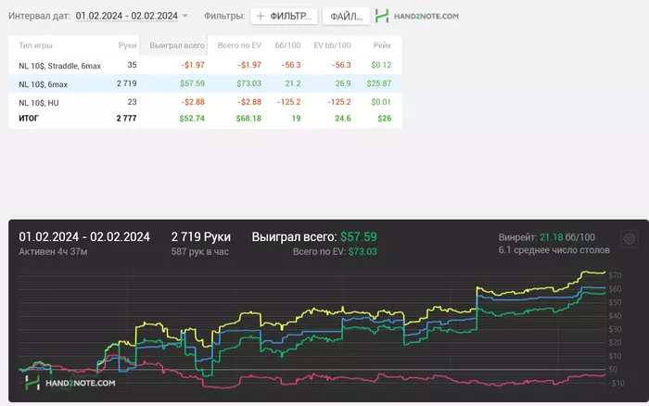Click the $52.74 total winnings cell
This screenshot has width=649, height=406.
(x=192, y=119)
